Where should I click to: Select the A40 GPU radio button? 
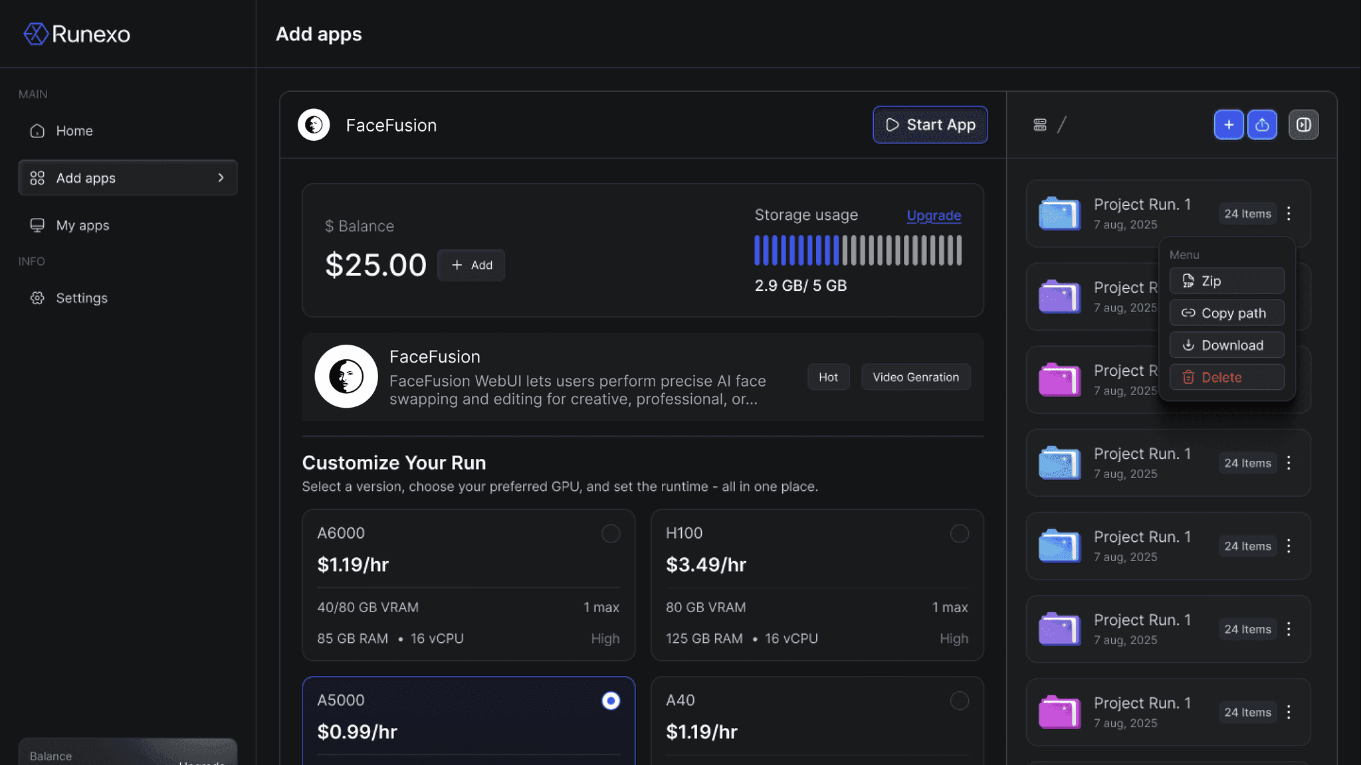[x=959, y=701]
